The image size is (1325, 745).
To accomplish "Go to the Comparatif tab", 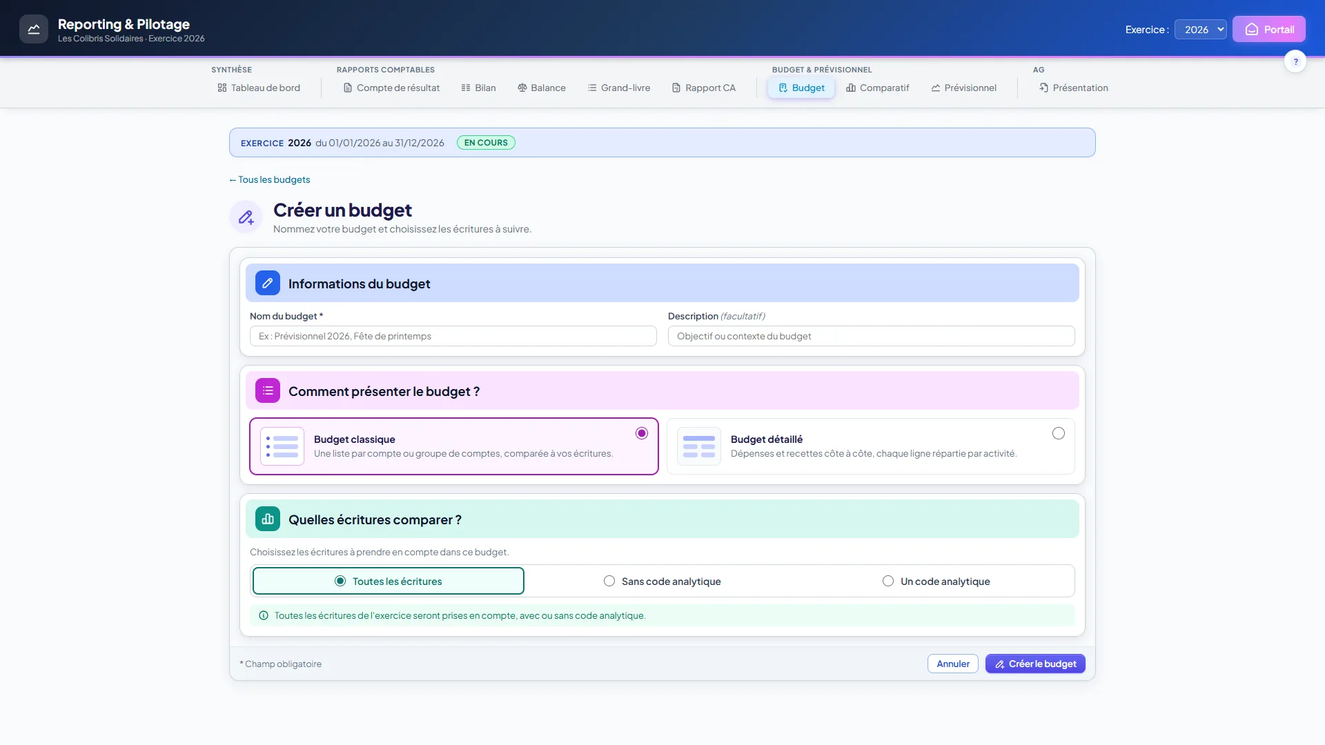I will pyautogui.click(x=878, y=88).
